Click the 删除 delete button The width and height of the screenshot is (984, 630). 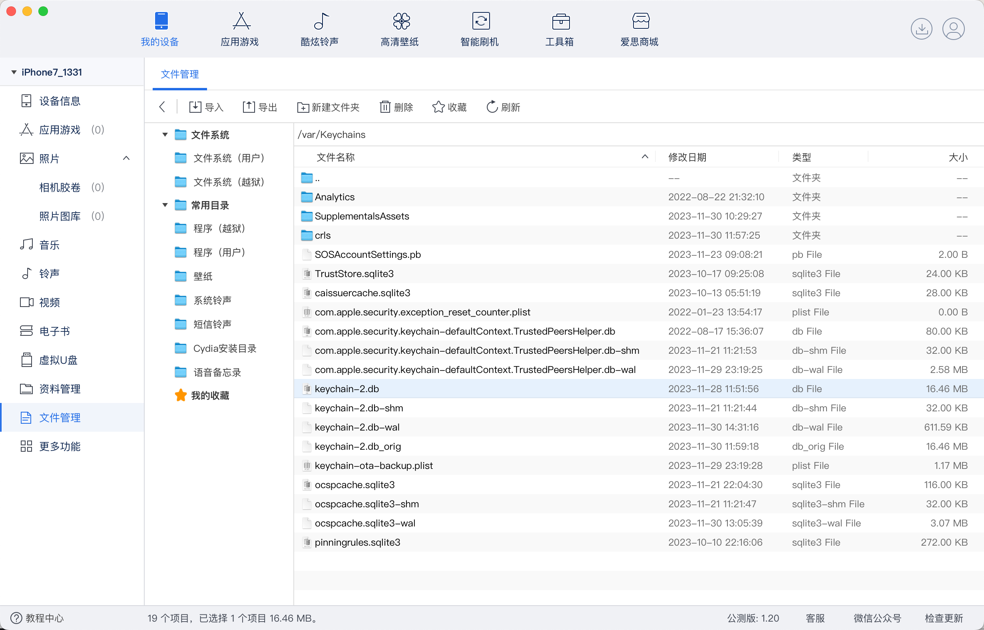point(396,107)
